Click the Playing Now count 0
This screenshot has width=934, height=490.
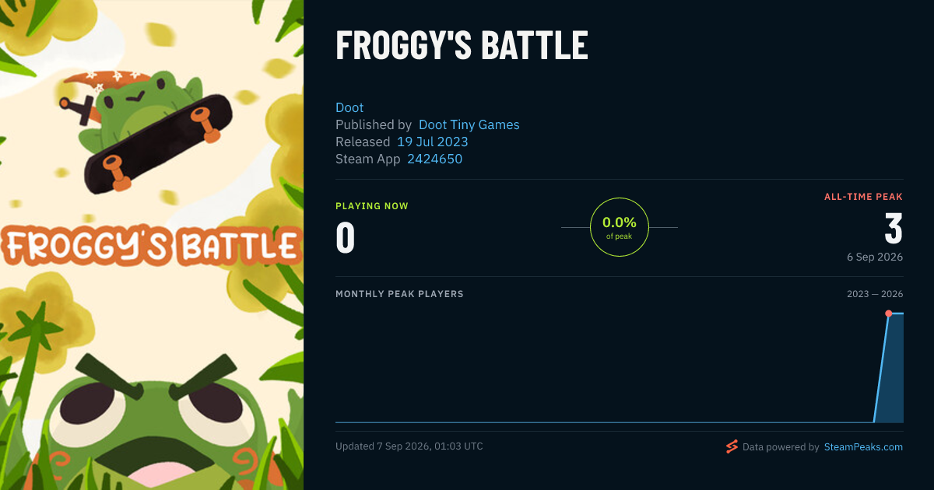(346, 238)
